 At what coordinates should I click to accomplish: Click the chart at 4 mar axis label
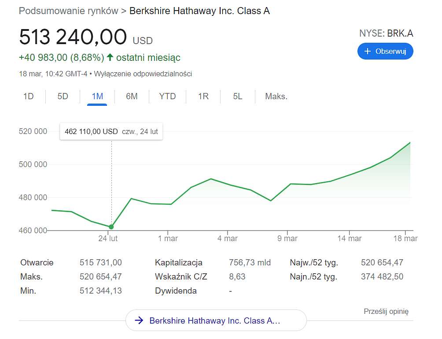[x=228, y=238]
